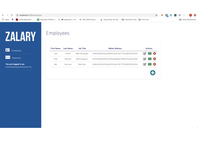
Task: Click the Actions column header
Action: click(149, 49)
